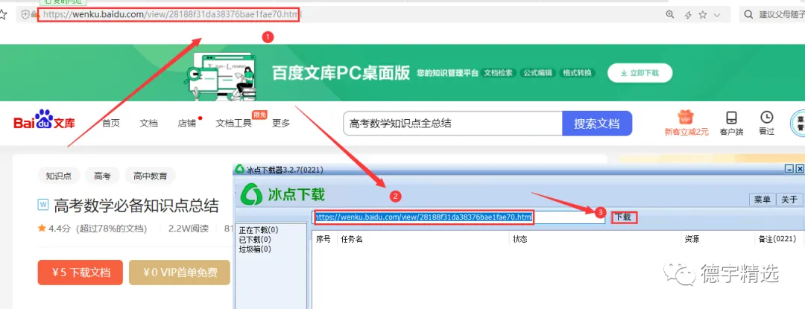Open the 店铺 navigation item

click(x=187, y=123)
